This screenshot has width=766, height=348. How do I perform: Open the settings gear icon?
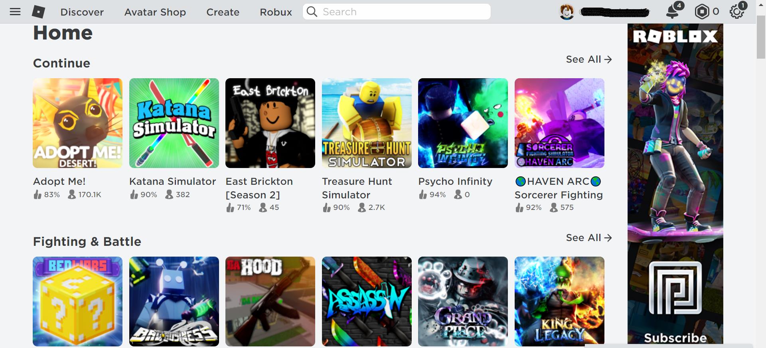pyautogui.click(x=737, y=11)
